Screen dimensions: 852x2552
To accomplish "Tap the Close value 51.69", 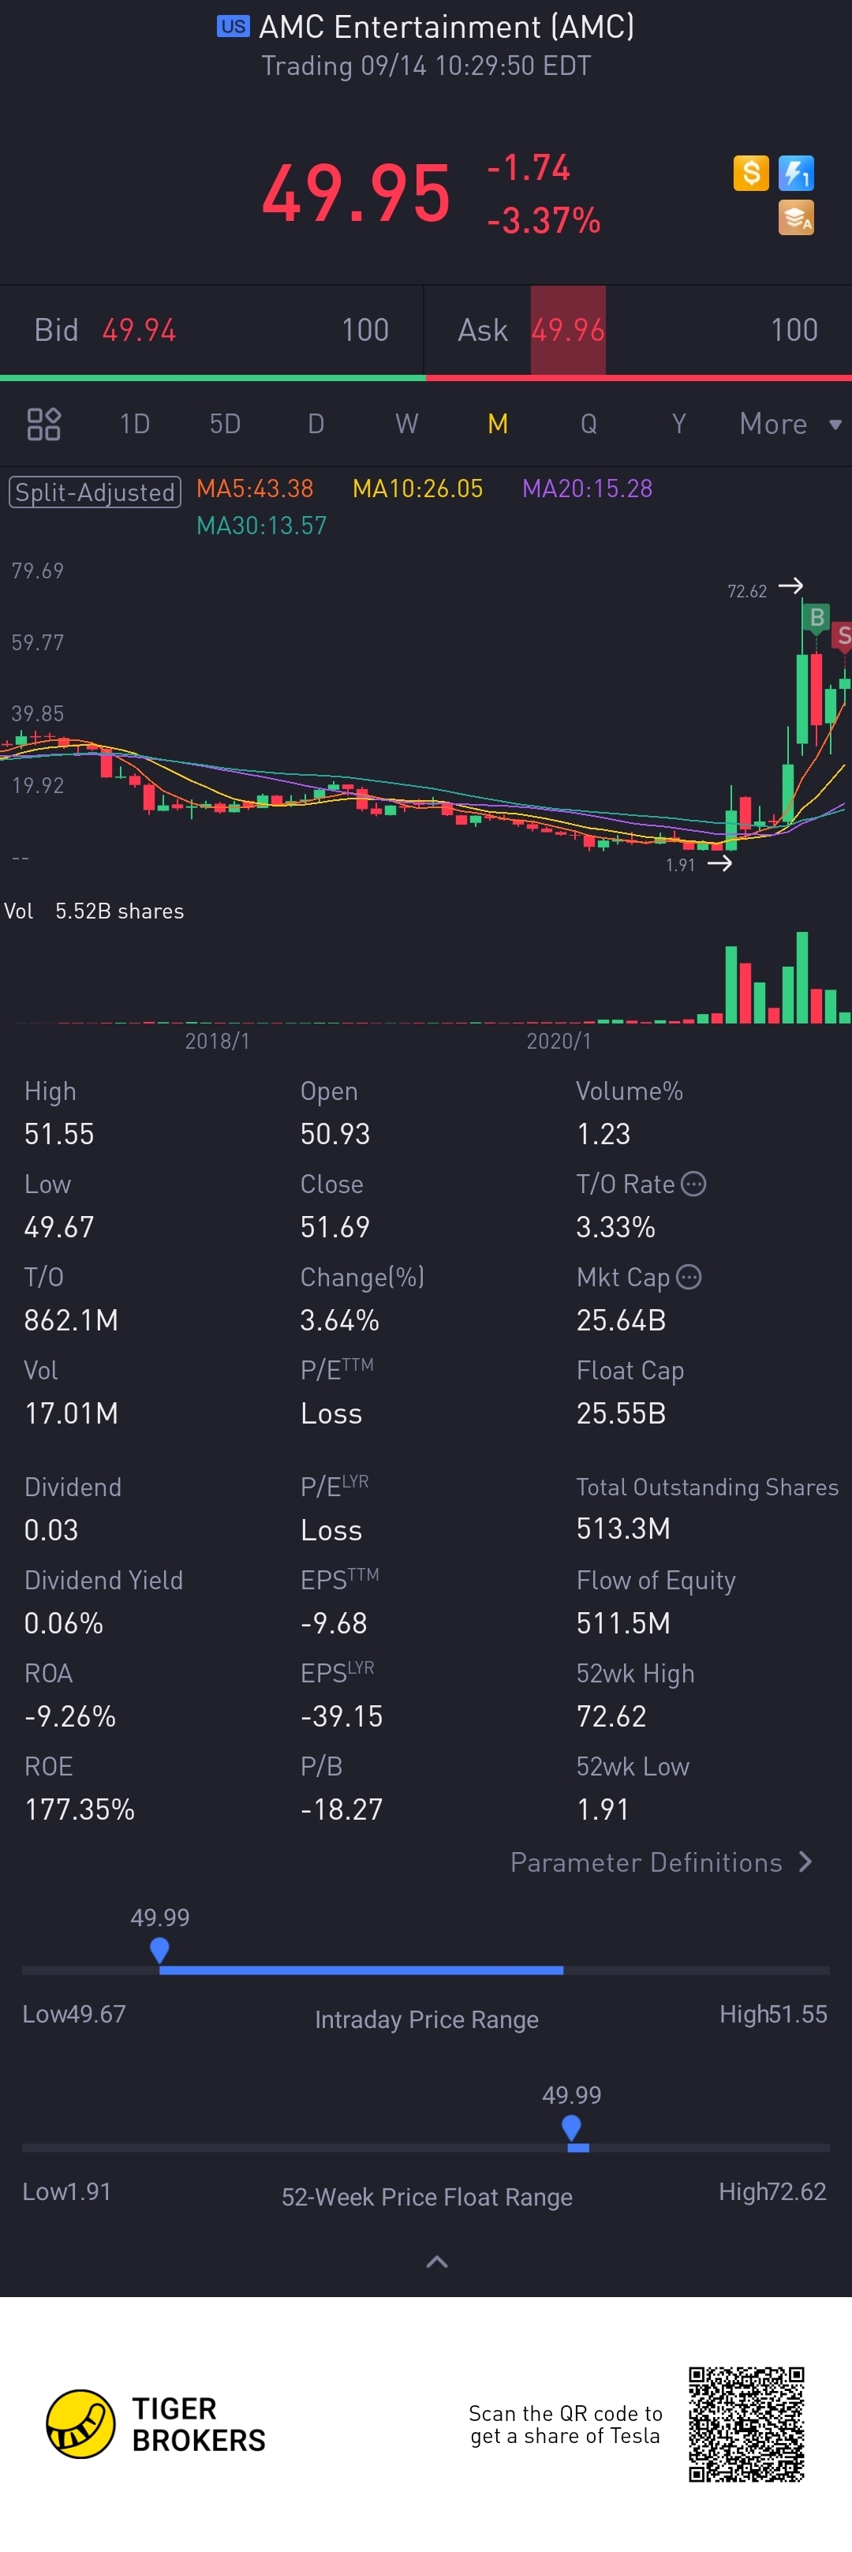I will coord(334,1227).
